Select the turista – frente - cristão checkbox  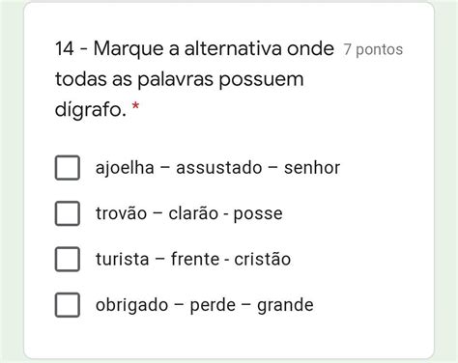(68, 259)
